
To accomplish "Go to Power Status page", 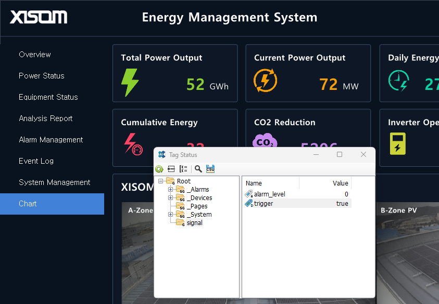I will (x=42, y=76).
